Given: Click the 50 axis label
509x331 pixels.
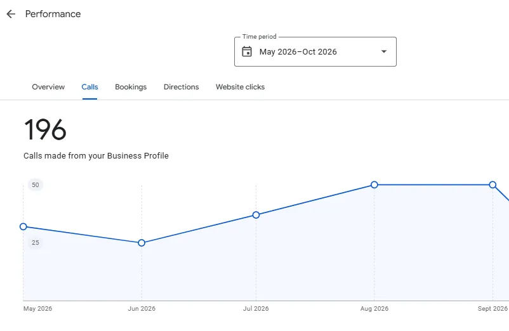Looking at the screenshot, I should coord(36,185).
